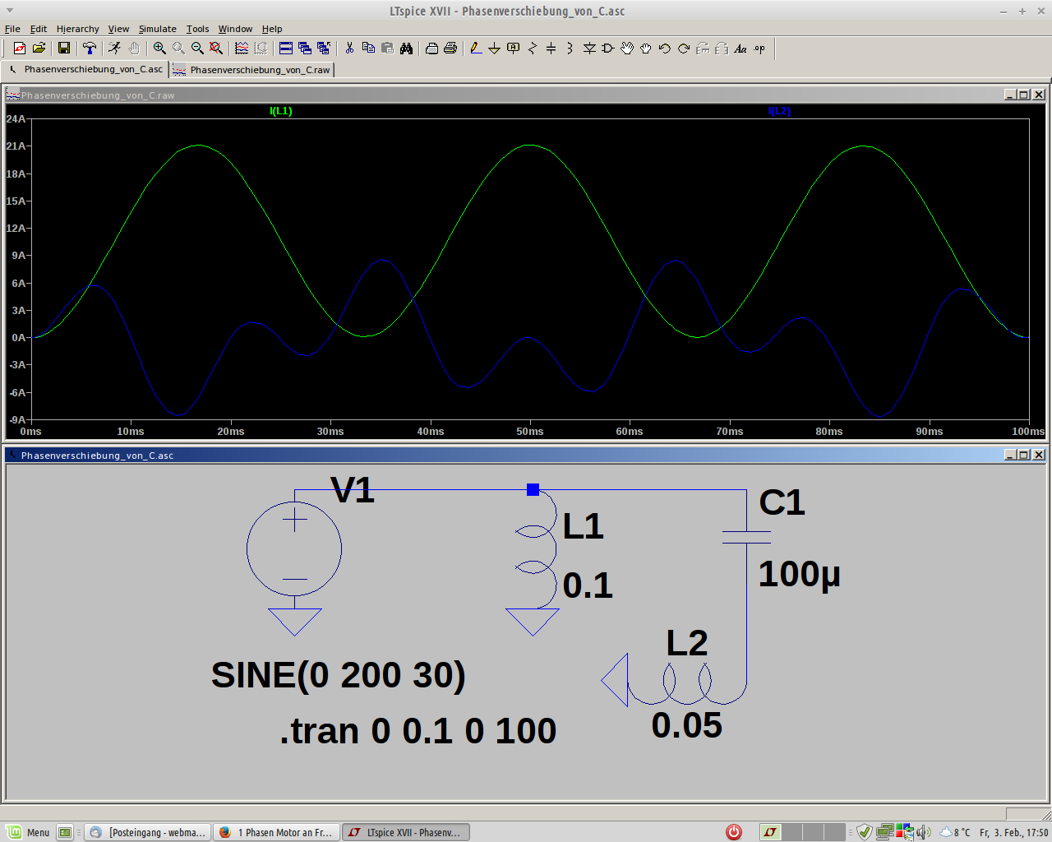This screenshot has height=842, width=1052.
Task: Open Firefox window from the taskbar
Action: (277, 832)
